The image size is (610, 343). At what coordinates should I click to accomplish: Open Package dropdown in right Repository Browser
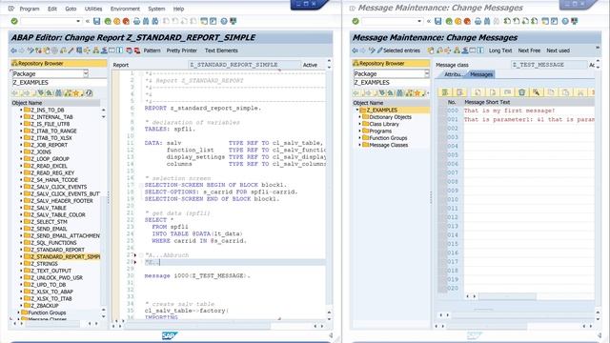(427, 73)
